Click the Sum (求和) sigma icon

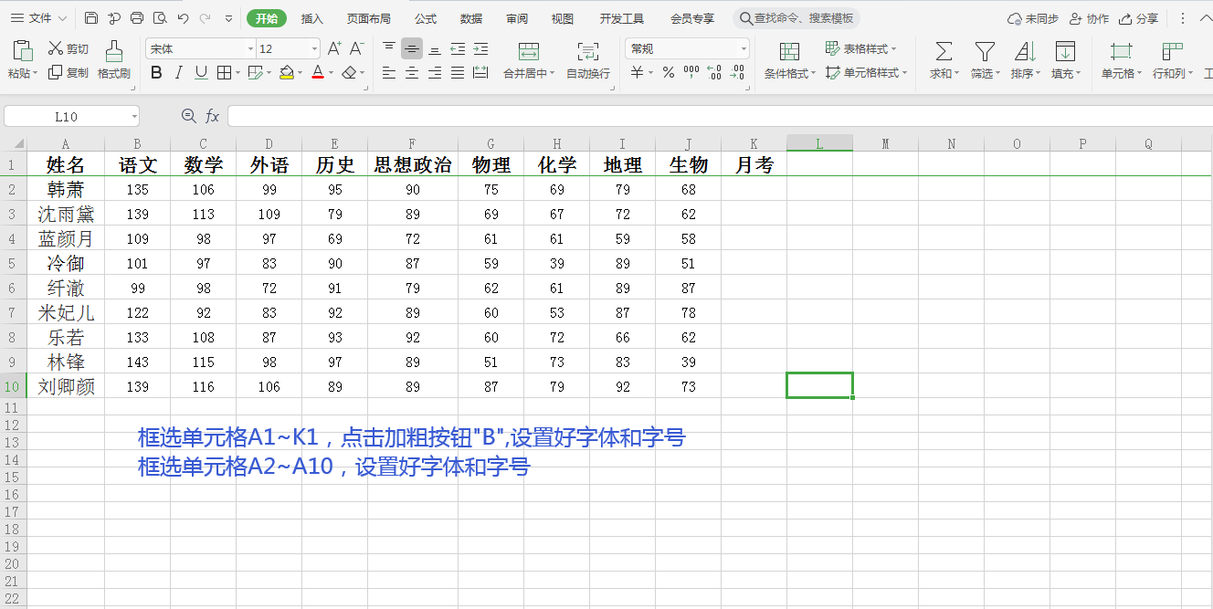(x=944, y=52)
